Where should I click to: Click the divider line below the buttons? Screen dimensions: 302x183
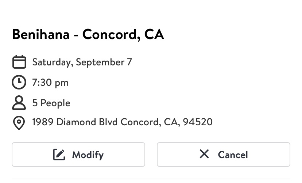(151, 179)
